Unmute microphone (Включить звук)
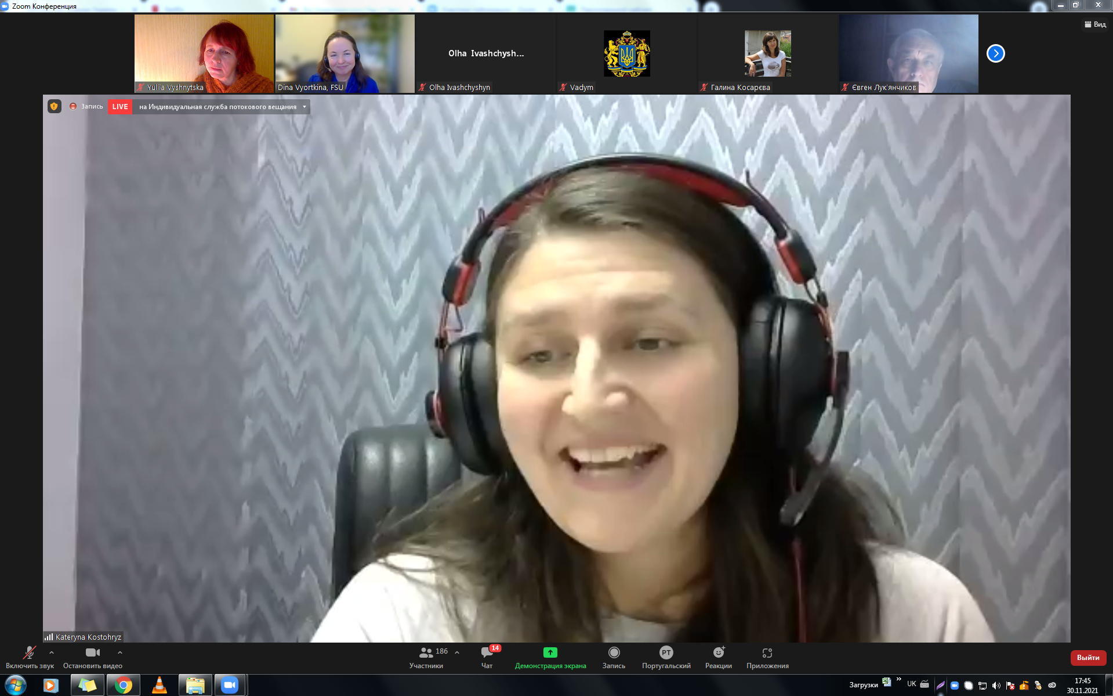Image resolution: width=1113 pixels, height=696 pixels. [29, 653]
